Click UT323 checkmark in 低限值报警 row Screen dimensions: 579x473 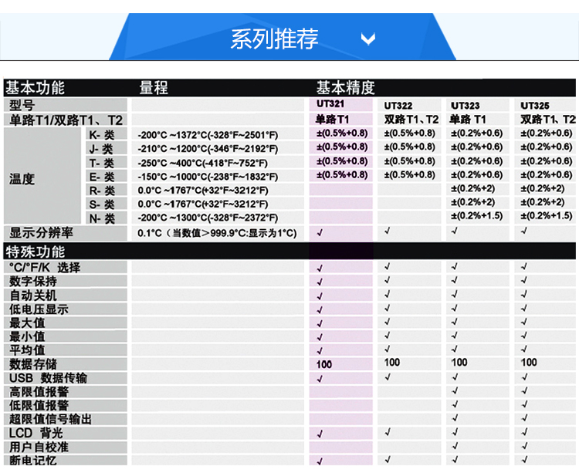point(455,404)
